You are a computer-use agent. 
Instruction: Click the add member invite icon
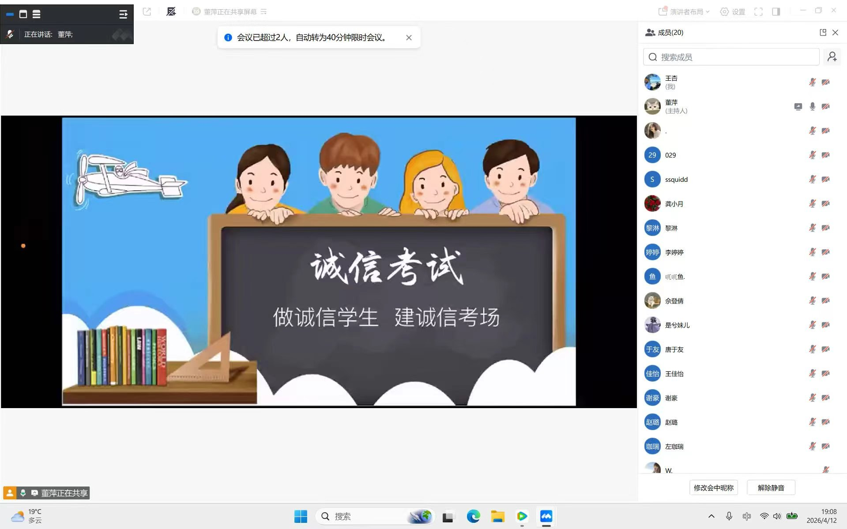click(x=832, y=56)
